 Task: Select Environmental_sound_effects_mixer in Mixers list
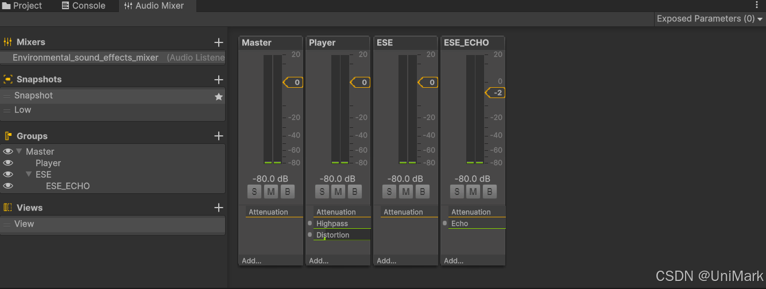[x=113, y=57]
